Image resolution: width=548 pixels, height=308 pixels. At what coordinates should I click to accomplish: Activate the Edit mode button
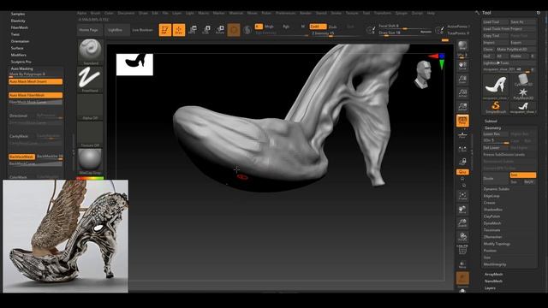[165, 30]
